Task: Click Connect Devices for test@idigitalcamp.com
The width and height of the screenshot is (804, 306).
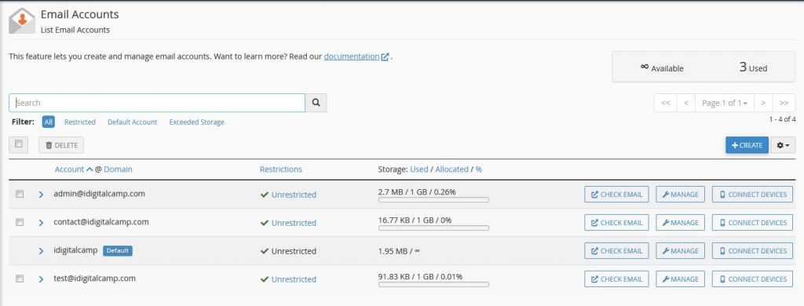Action: [x=752, y=279]
